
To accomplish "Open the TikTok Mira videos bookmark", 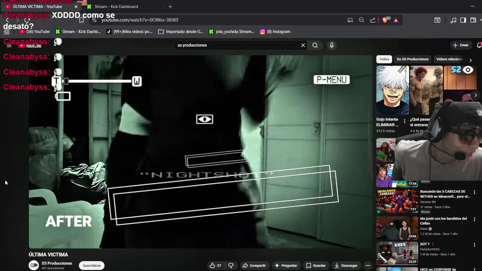I will pyautogui.click(x=130, y=32).
